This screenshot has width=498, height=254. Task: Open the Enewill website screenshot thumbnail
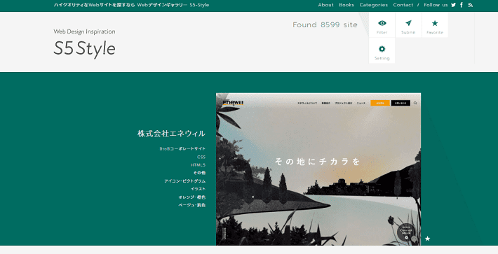(x=318, y=169)
